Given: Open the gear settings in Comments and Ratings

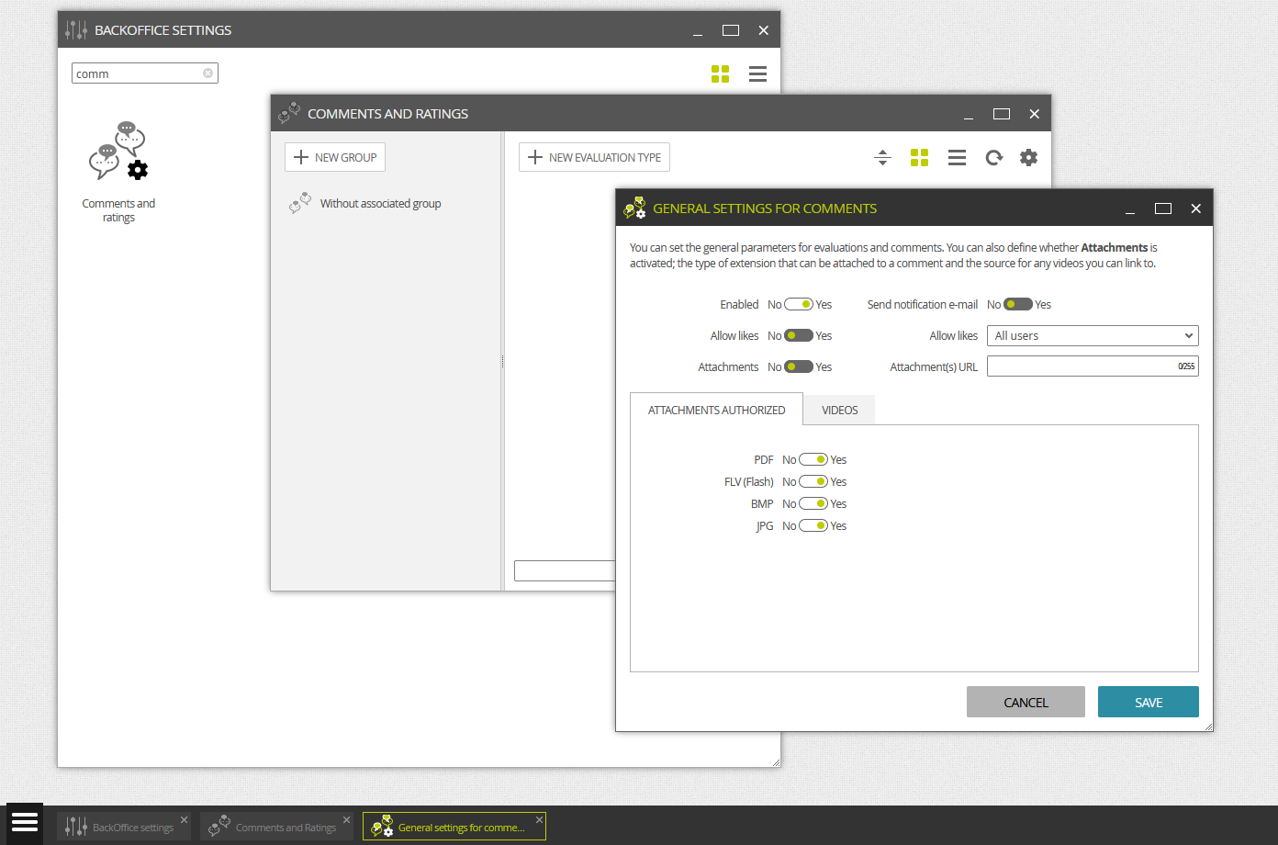Looking at the screenshot, I should (x=1029, y=157).
